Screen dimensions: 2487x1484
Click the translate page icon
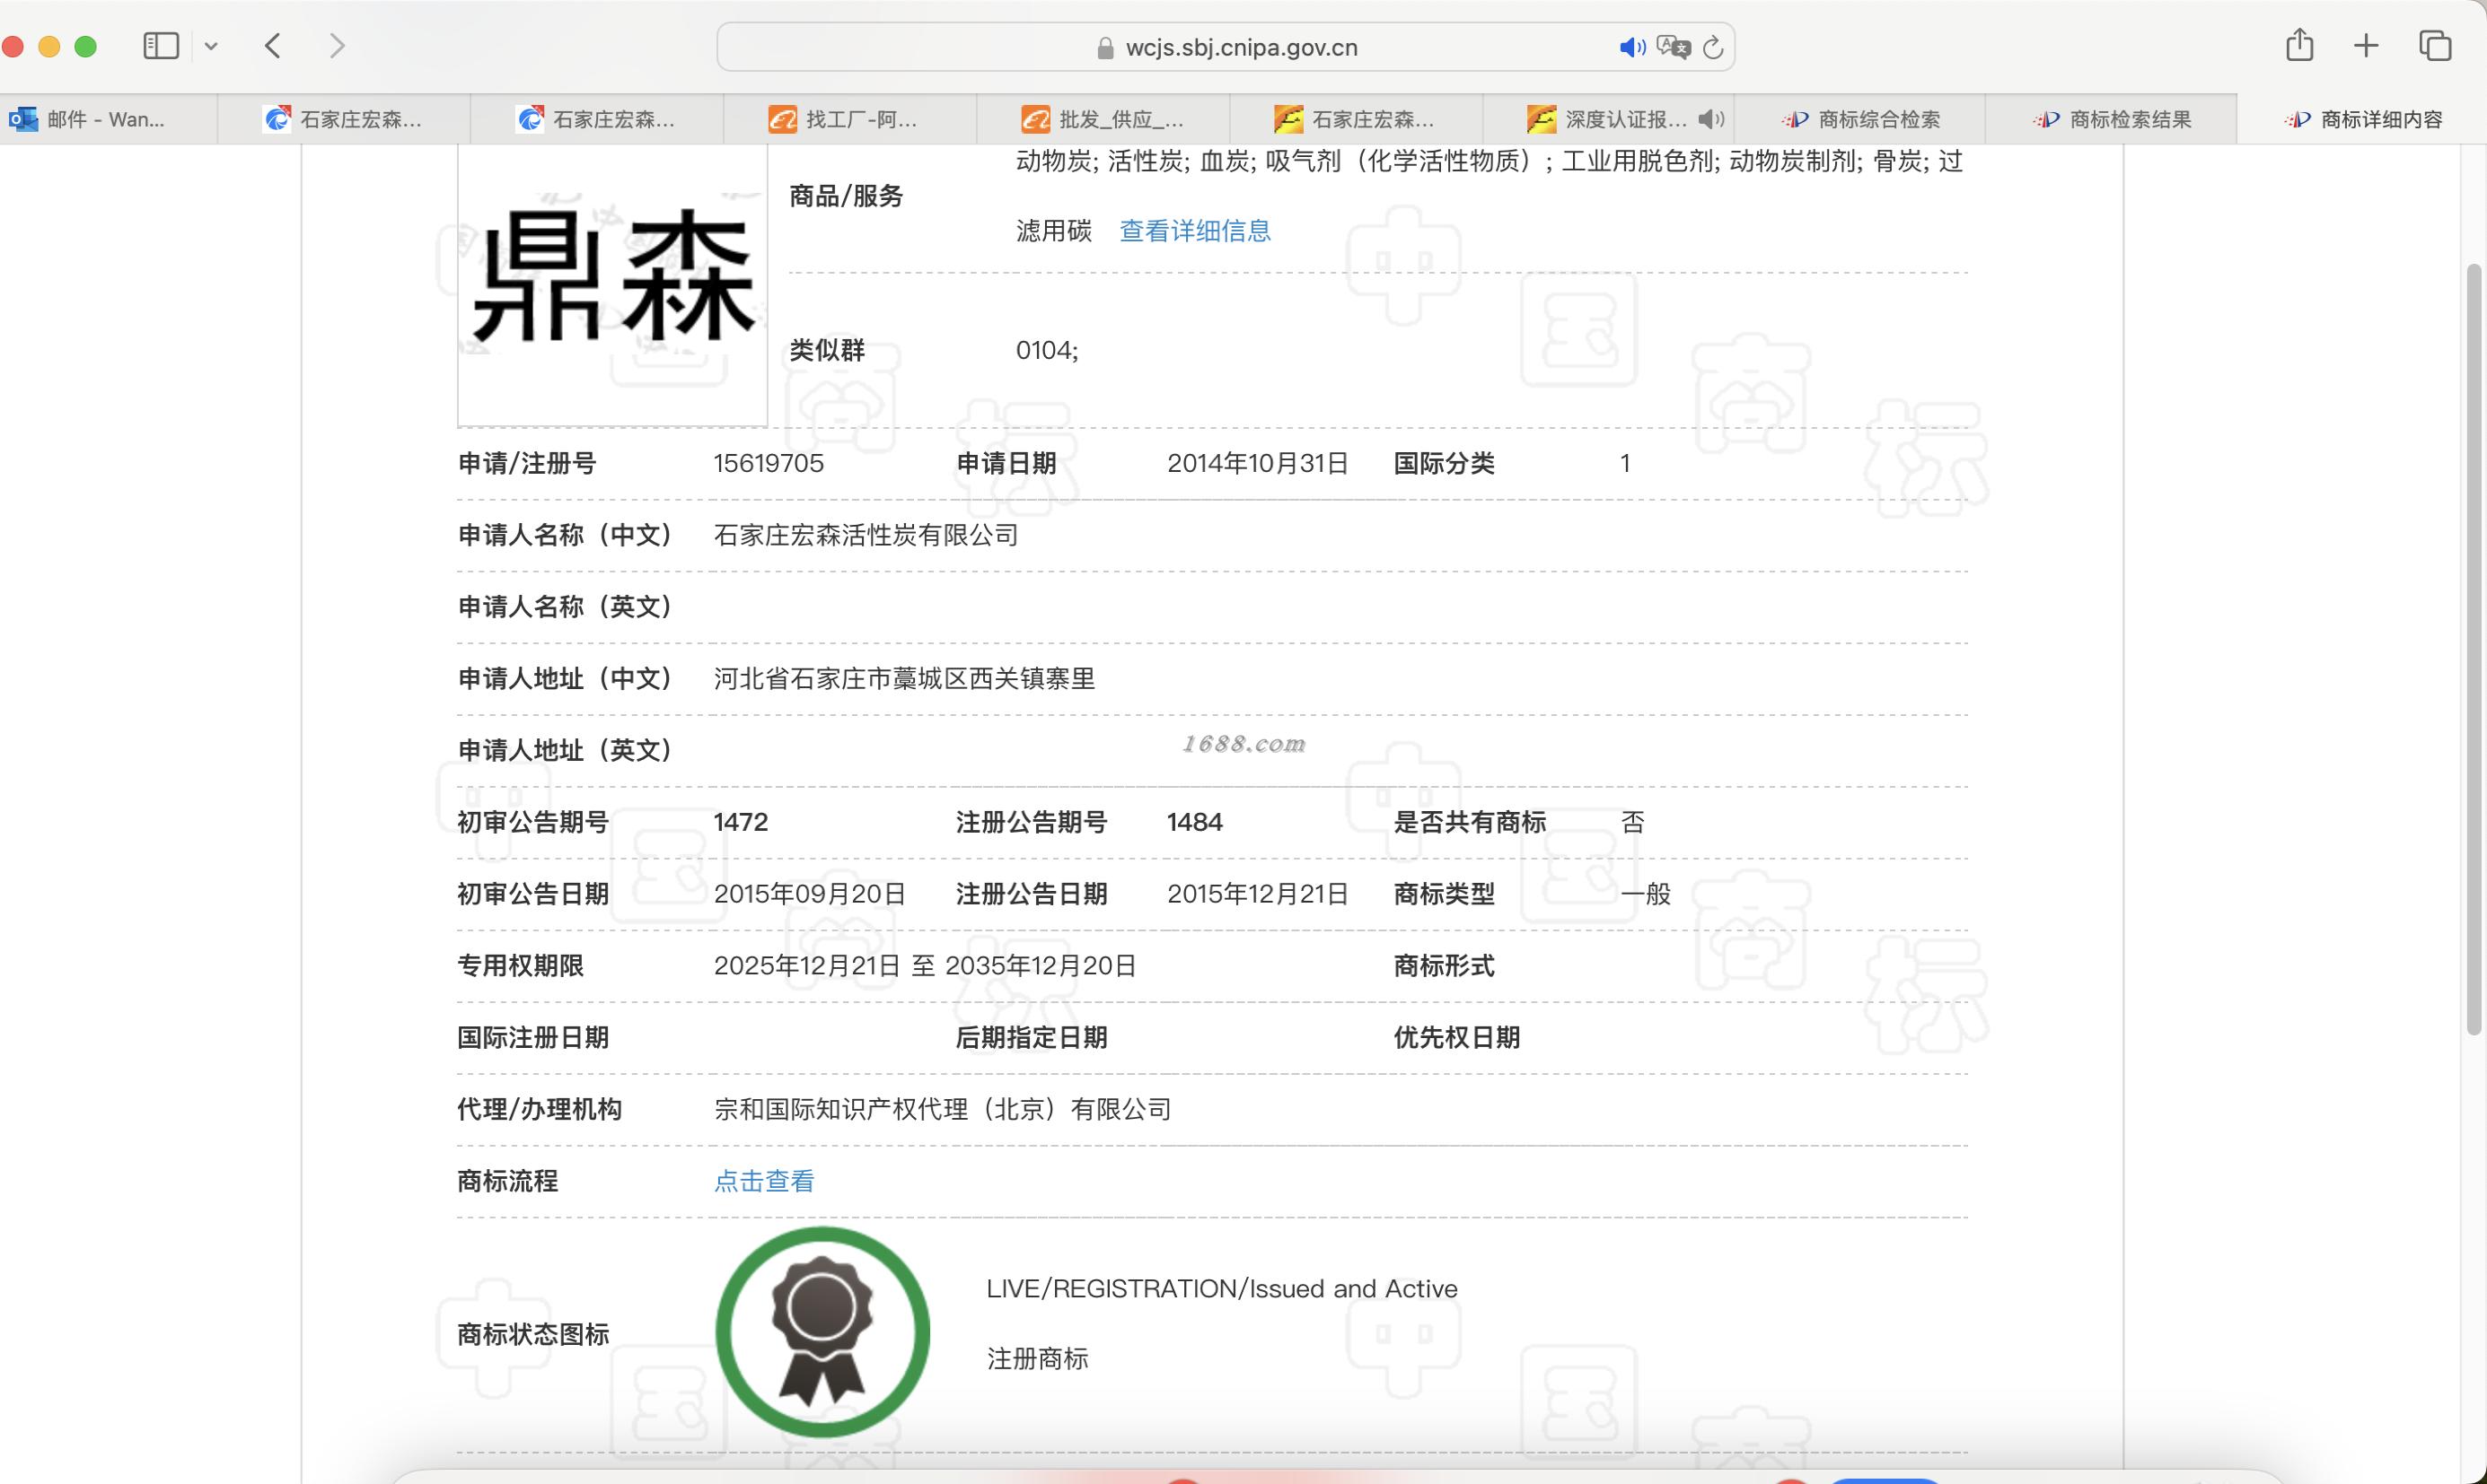tap(1673, 47)
